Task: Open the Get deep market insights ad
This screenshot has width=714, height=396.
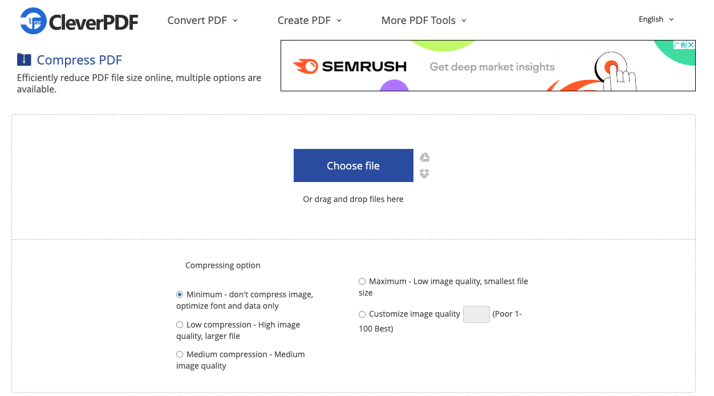Action: (491, 67)
